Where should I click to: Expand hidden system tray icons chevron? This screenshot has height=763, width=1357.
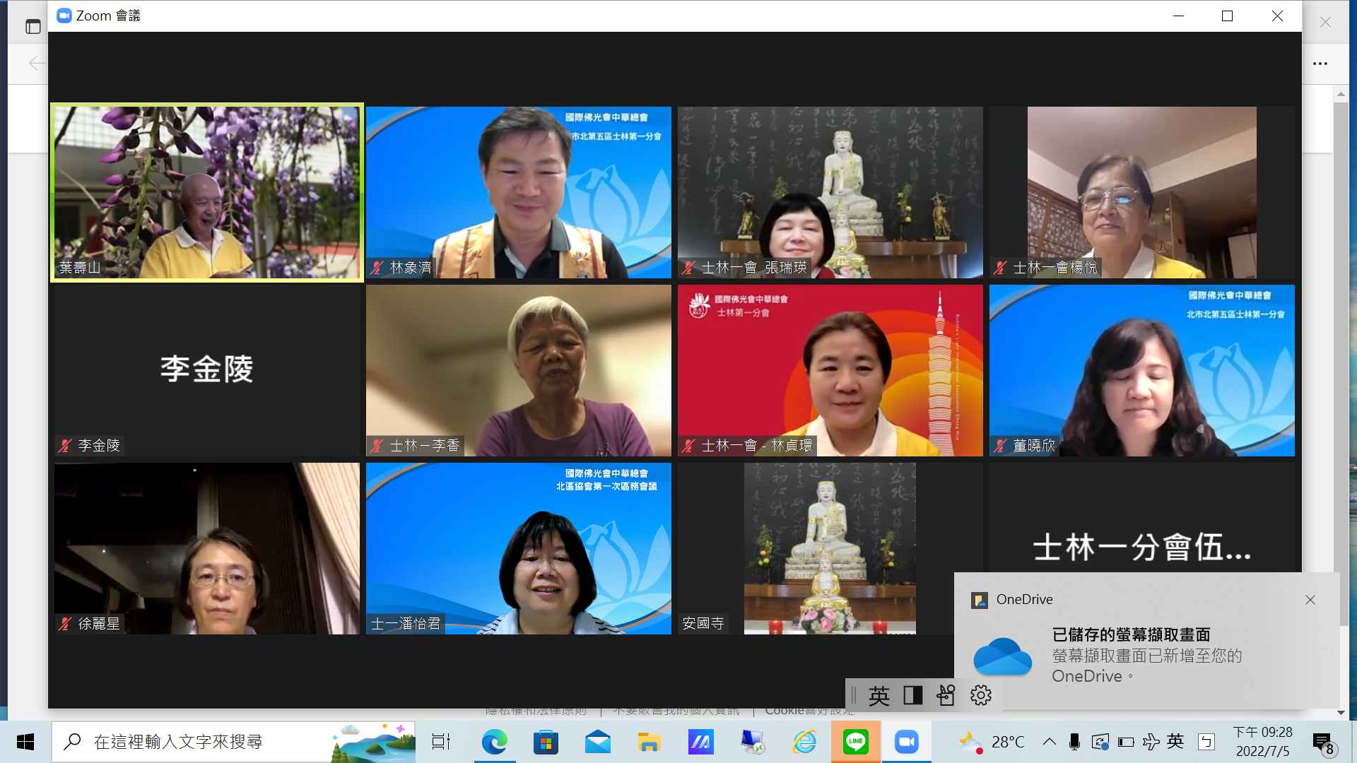pos(1050,742)
